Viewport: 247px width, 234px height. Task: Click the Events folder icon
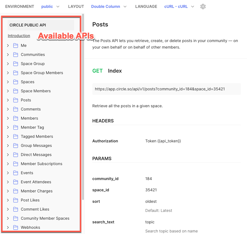click(16, 173)
